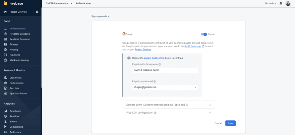The width and height of the screenshot is (295, 135).
Task: Click the Test Lab checklist icon
Action: [x=5, y=88]
